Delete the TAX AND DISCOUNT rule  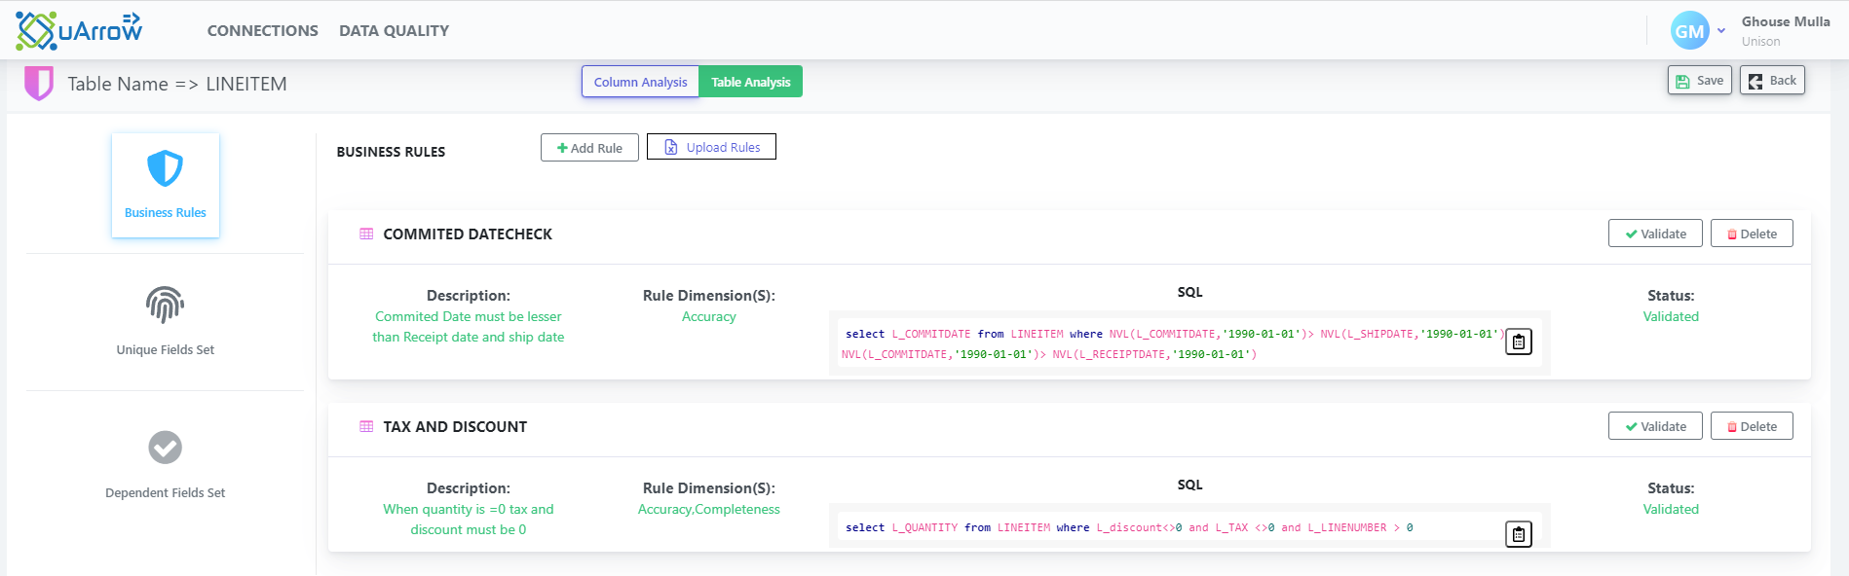1752,426
